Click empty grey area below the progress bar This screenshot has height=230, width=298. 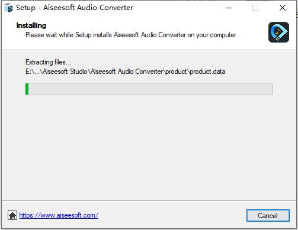pos(149,148)
